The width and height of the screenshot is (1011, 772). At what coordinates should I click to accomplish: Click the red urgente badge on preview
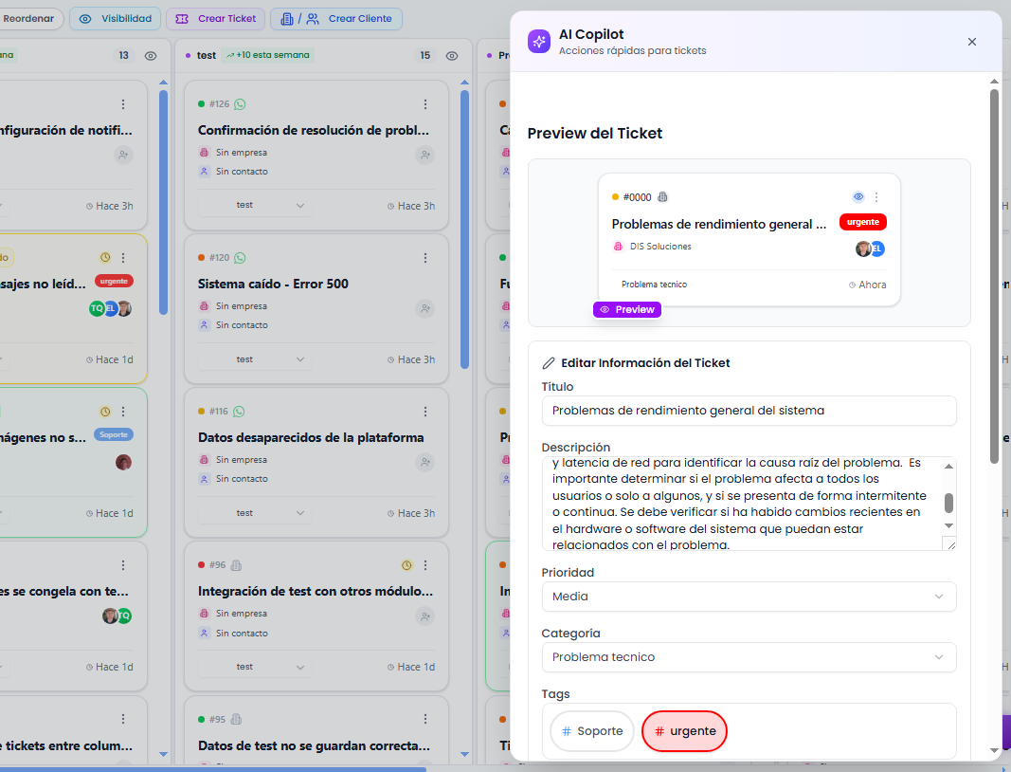coord(862,222)
